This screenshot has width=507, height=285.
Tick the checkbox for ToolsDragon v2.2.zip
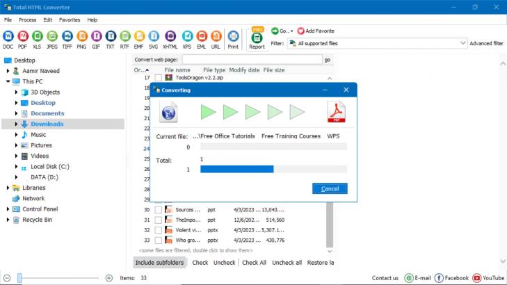coord(159,78)
